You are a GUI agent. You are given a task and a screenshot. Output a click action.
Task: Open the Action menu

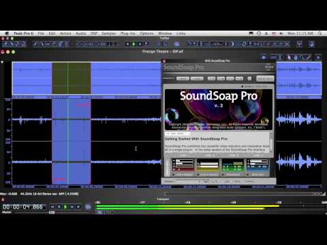click(65, 33)
